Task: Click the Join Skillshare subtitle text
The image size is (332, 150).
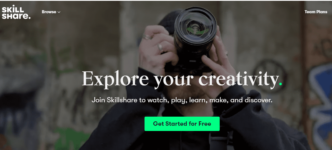Action: click(182, 100)
